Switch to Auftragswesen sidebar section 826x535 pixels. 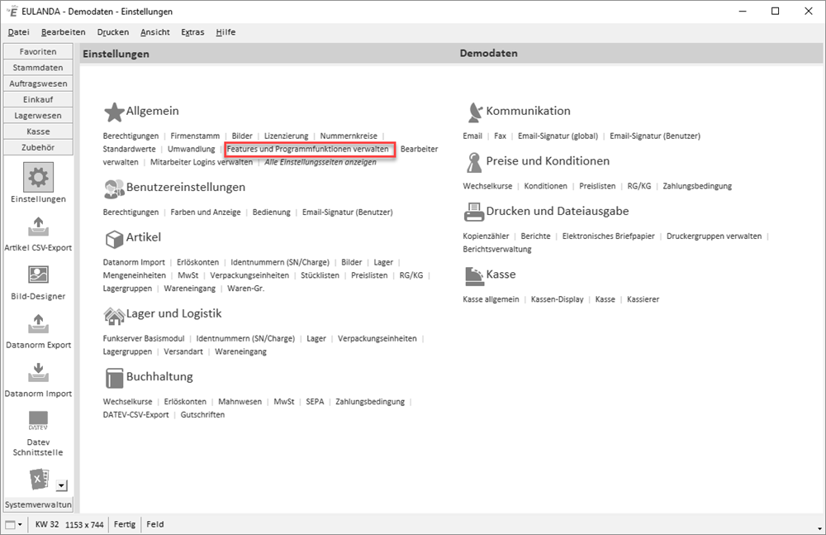38,84
